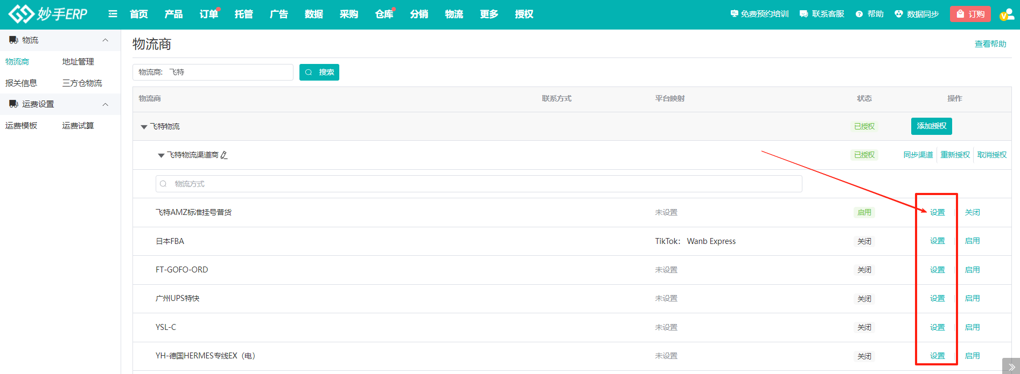Click the 妙手ERP logo
The image size is (1020, 374).
coord(48,14)
